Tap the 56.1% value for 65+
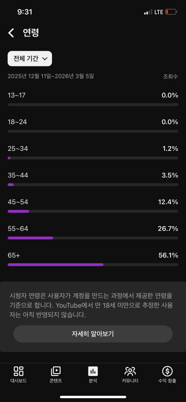Screen dimensions: 186x402 [168, 256]
